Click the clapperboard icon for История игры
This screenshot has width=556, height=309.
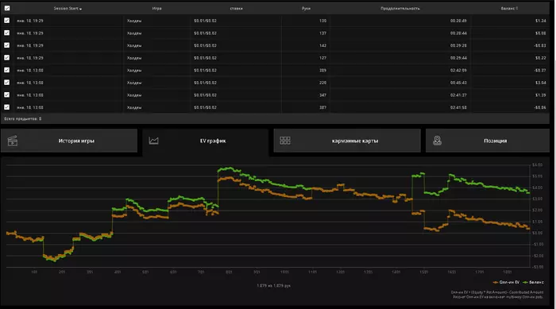pos(13,141)
